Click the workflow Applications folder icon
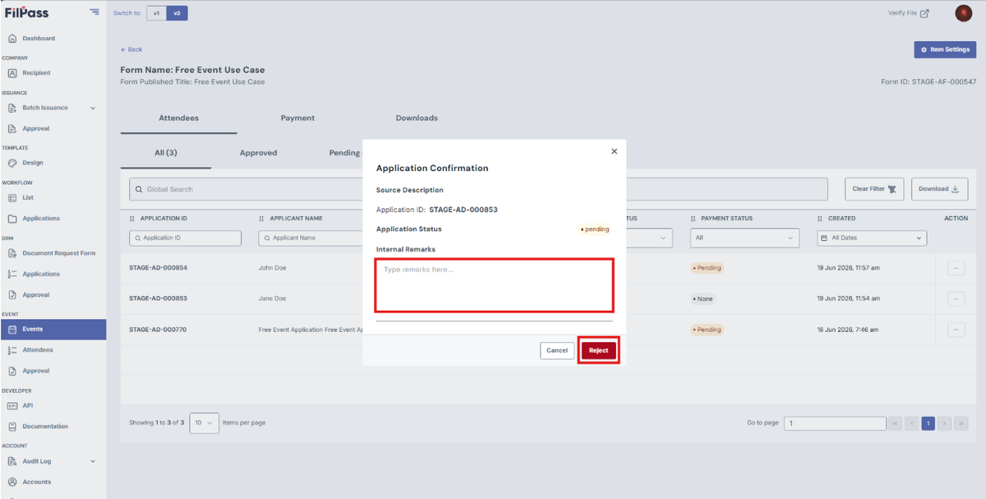The height and width of the screenshot is (499, 986). (x=12, y=219)
